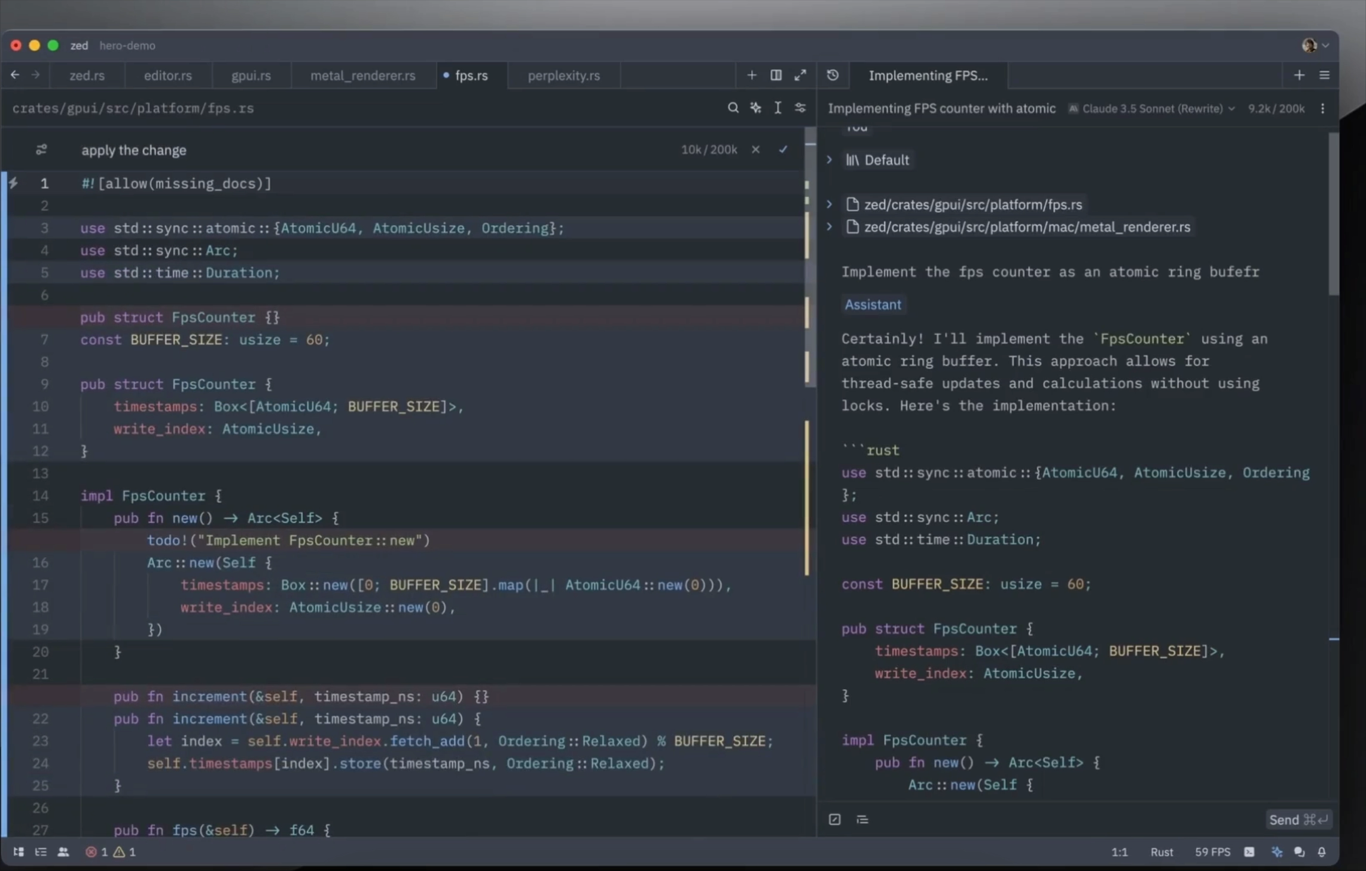Switch to perplexity.rs tab
This screenshot has height=871, width=1366.
point(563,76)
